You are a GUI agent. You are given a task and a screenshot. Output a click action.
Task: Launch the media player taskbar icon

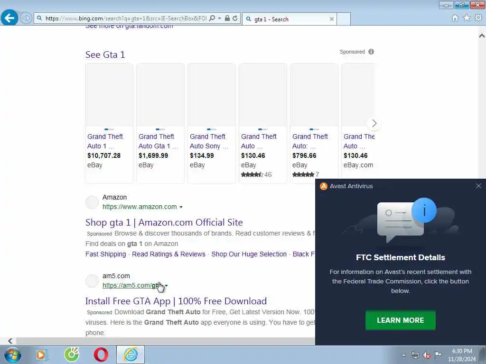(x=42, y=355)
